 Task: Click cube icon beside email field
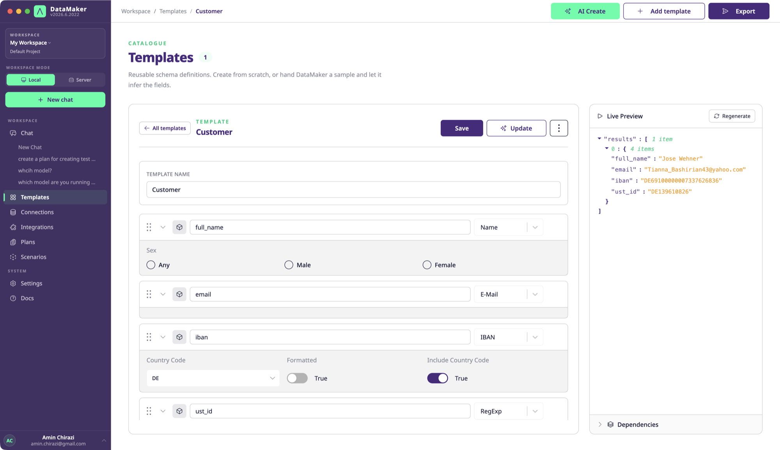pyautogui.click(x=179, y=294)
